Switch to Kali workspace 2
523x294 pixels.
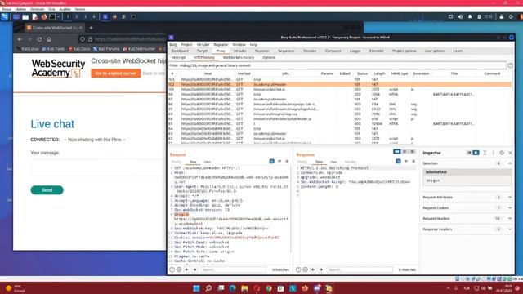point(76,16)
